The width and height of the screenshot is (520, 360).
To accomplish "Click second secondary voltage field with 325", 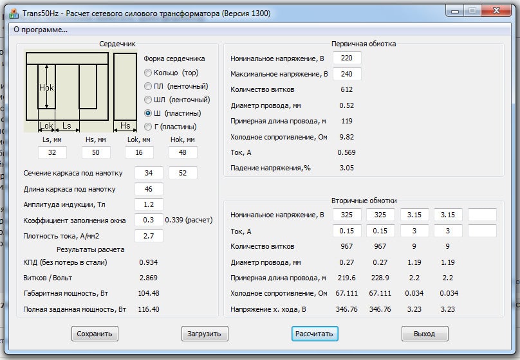I will tap(380, 215).
